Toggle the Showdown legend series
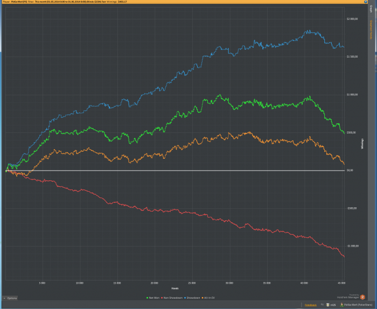 (192, 298)
